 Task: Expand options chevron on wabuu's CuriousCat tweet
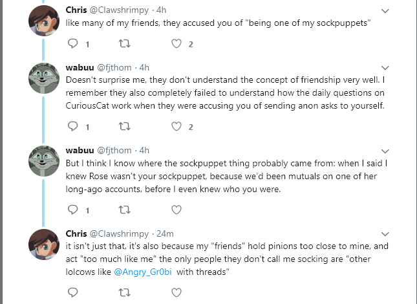click(385, 68)
